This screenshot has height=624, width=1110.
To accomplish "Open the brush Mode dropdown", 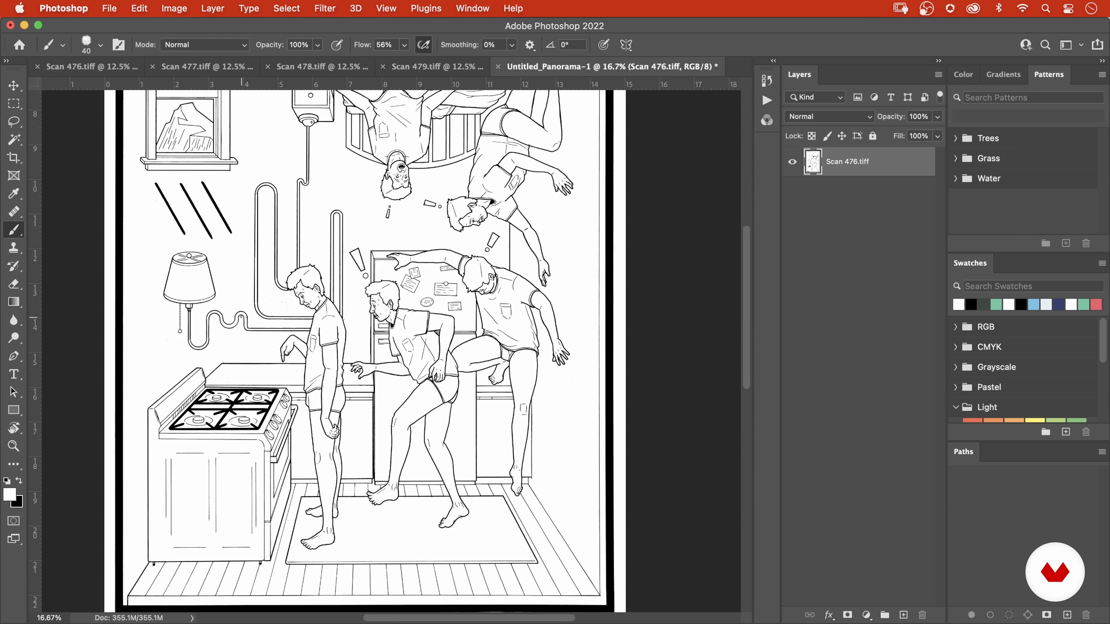I will pyautogui.click(x=205, y=45).
